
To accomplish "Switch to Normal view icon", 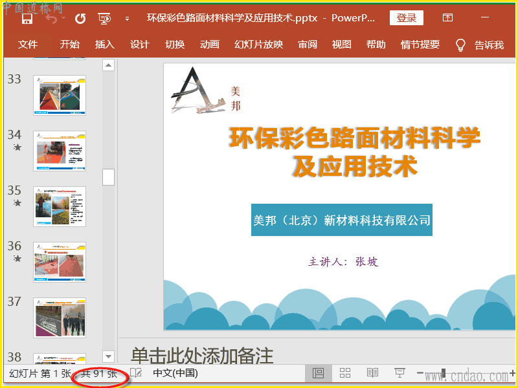I will pyautogui.click(x=318, y=373).
